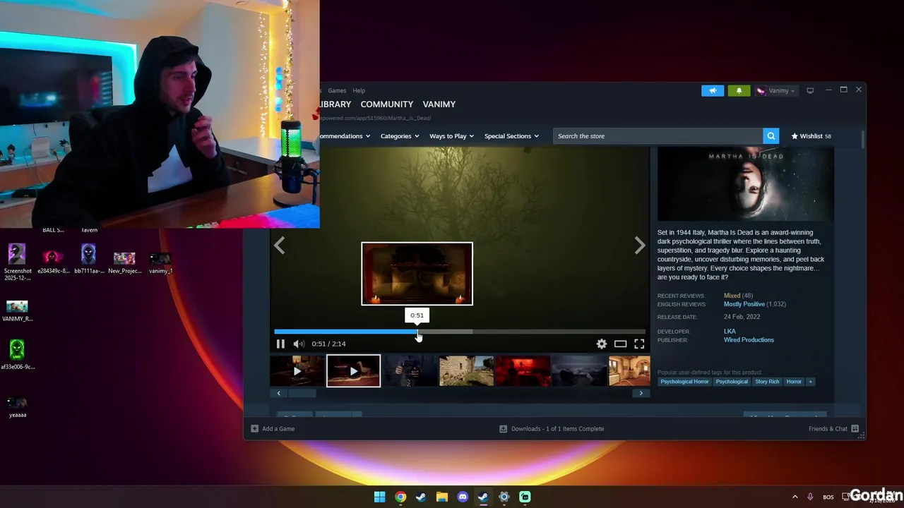
Task: Open the camera-in-hands screenshot thumbnail
Action: (410, 371)
